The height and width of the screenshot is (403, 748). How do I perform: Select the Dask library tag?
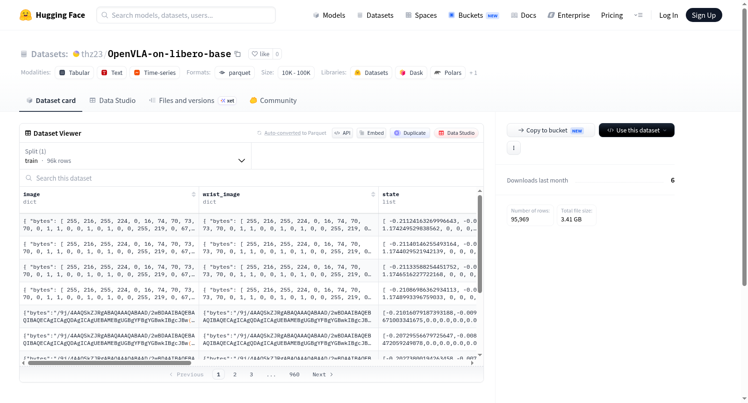coord(411,73)
